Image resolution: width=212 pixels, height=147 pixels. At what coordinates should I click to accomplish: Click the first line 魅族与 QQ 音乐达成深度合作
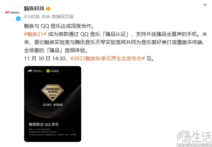pyautogui.click(x=59, y=26)
